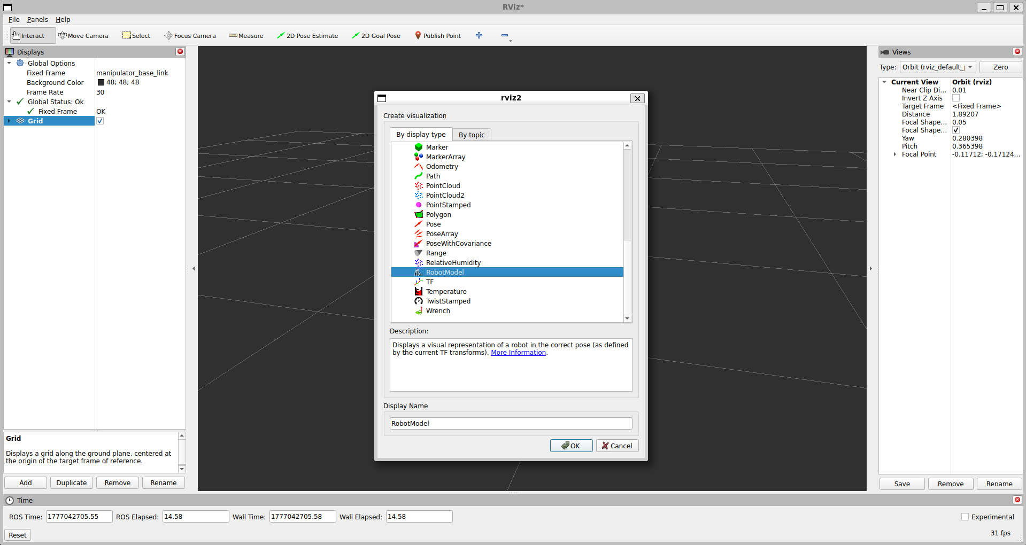Toggle the Grid display checkbox

(100, 121)
